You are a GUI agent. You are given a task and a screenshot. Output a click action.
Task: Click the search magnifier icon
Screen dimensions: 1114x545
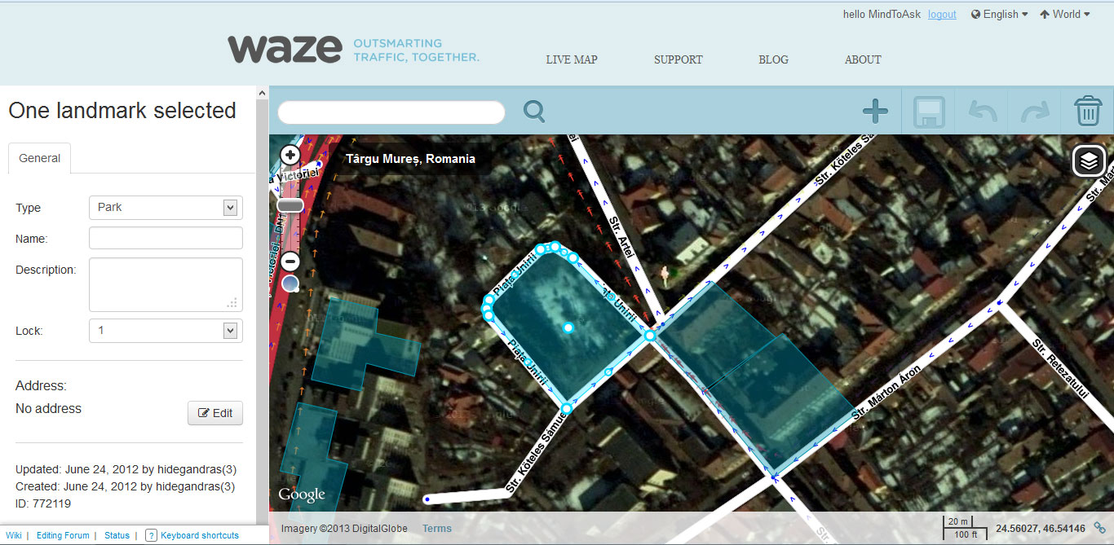click(534, 112)
